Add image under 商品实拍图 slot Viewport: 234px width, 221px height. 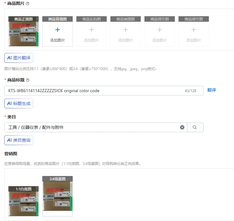(91, 34)
